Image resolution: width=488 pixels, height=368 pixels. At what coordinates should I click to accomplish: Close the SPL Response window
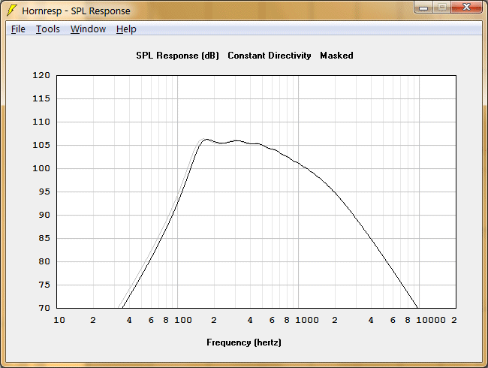[x=466, y=8]
